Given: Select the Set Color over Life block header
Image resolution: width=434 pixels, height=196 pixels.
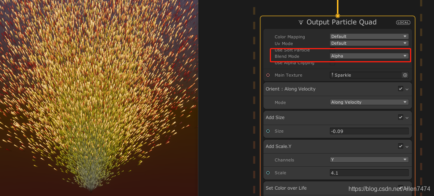Looking at the screenshot, I should (286, 188).
